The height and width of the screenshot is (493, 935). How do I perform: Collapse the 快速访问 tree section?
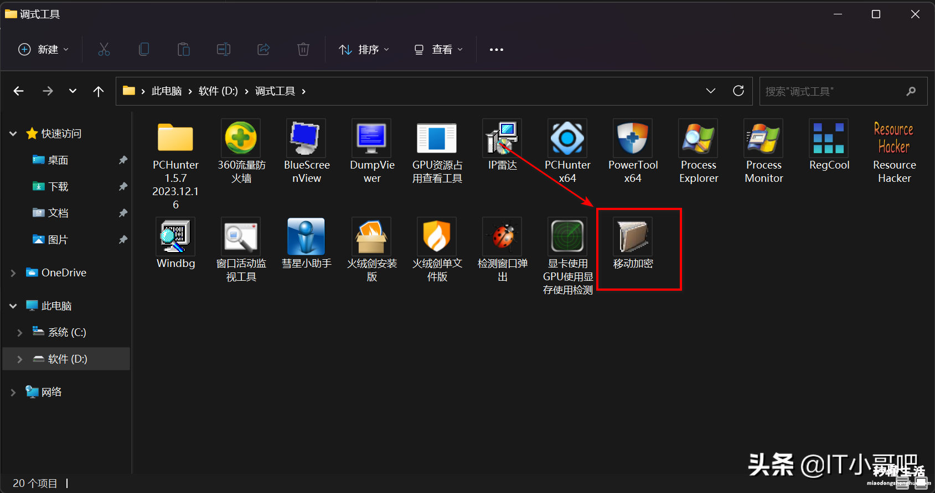coord(13,133)
